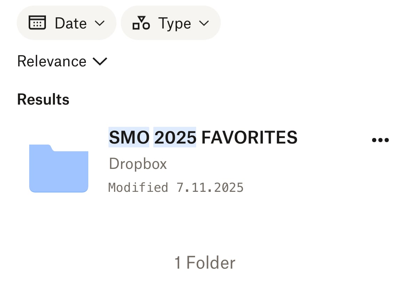Image resolution: width=410 pixels, height=294 pixels.
Task: Expand the Type filter chevron
Action: tap(204, 23)
